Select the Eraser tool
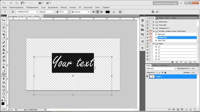 tap(4, 57)
